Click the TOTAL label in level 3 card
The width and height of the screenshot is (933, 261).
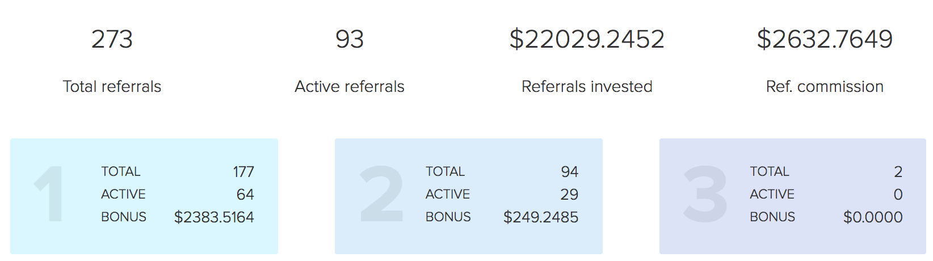coord(770,171)
